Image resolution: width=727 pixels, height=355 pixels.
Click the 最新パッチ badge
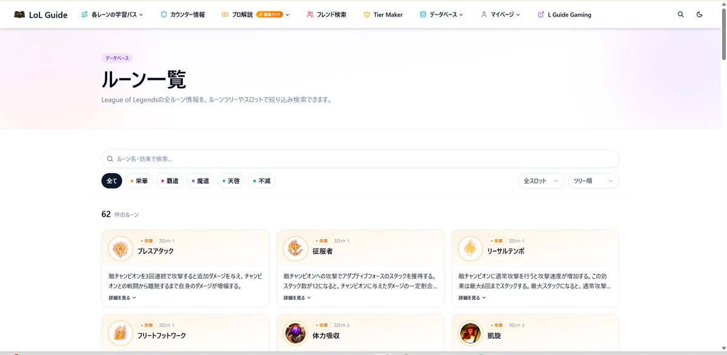pyautogui.click(x=270, y=15)
